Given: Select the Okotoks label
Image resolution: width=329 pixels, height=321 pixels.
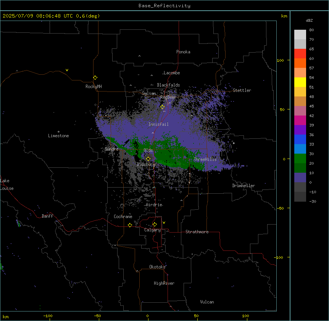Looking at the screenshot, I should tap(157, 267).
